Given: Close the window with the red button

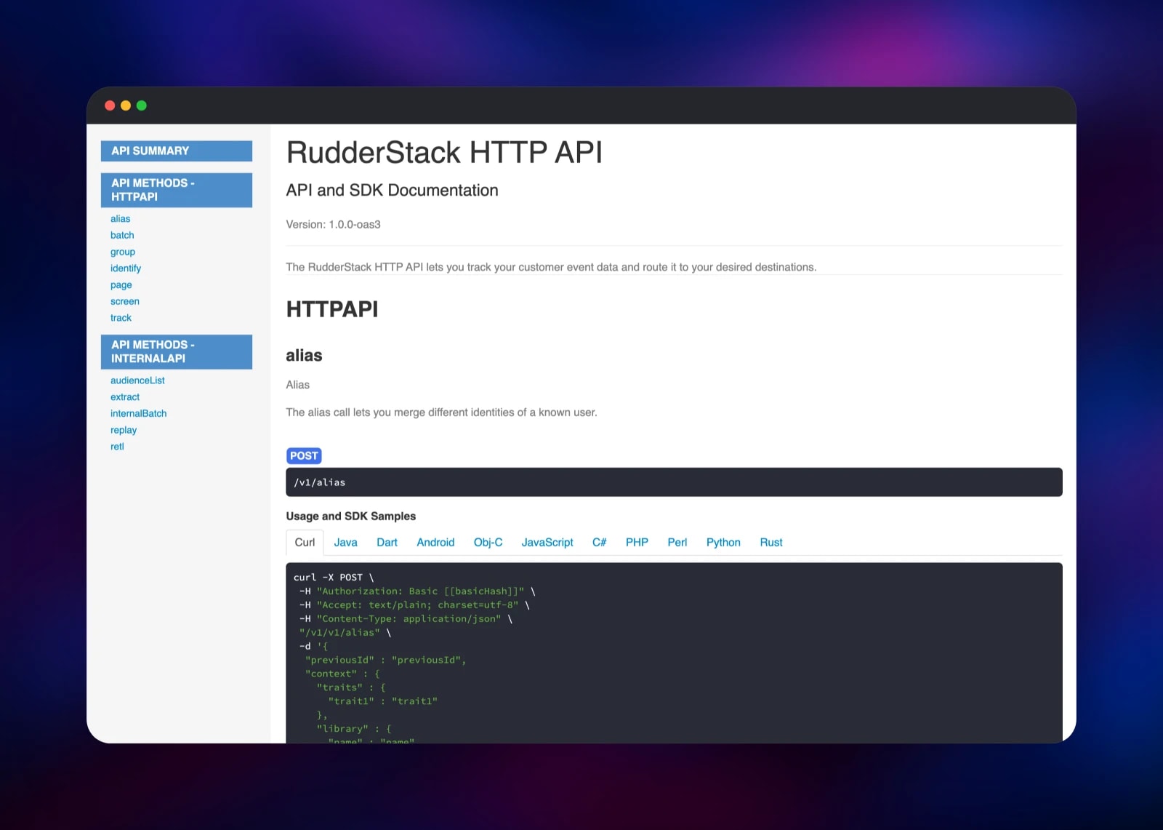Looking at the screenshot, I should 110,105.
